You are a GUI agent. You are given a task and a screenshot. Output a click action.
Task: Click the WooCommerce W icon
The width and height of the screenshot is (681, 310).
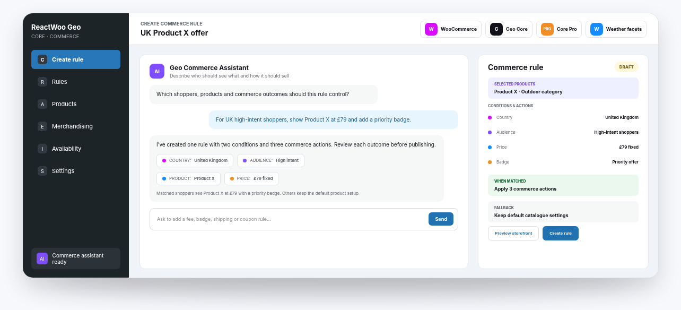431,29
